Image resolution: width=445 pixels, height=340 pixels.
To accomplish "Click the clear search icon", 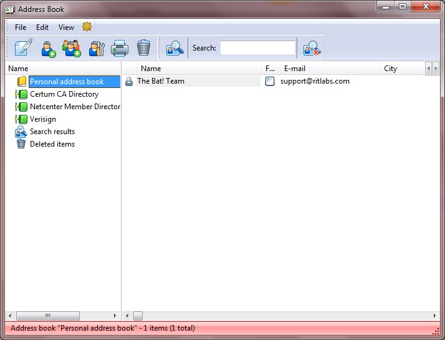I will [x=312, y=48].
